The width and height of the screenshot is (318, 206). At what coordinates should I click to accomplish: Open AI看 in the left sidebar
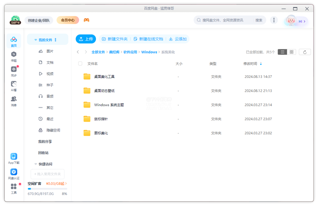[14, 86]
